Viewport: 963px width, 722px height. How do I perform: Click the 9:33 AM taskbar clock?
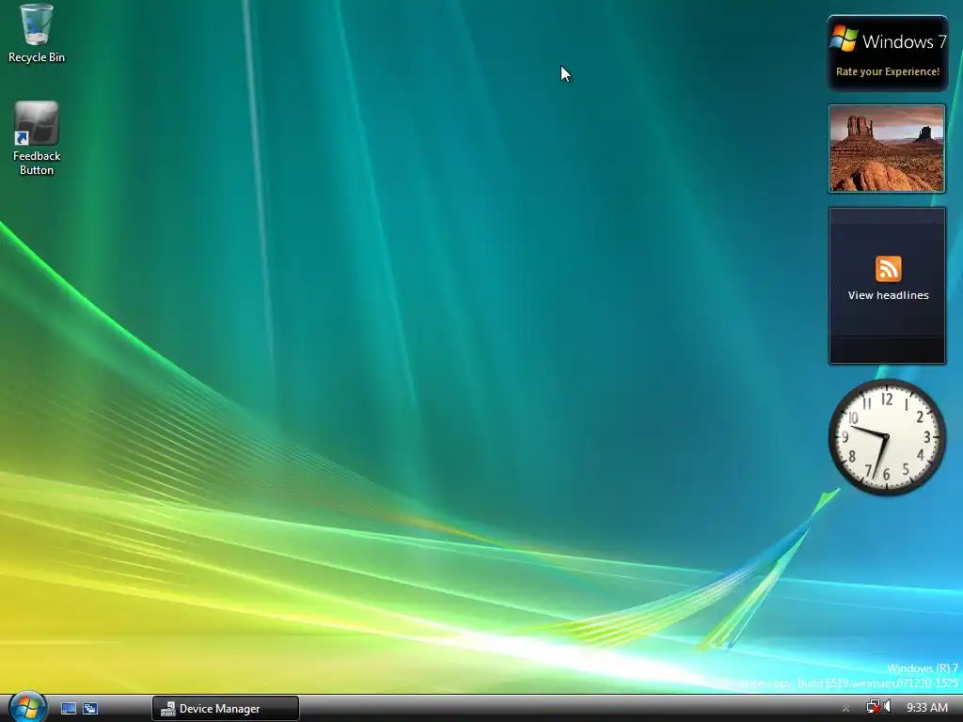926,708
